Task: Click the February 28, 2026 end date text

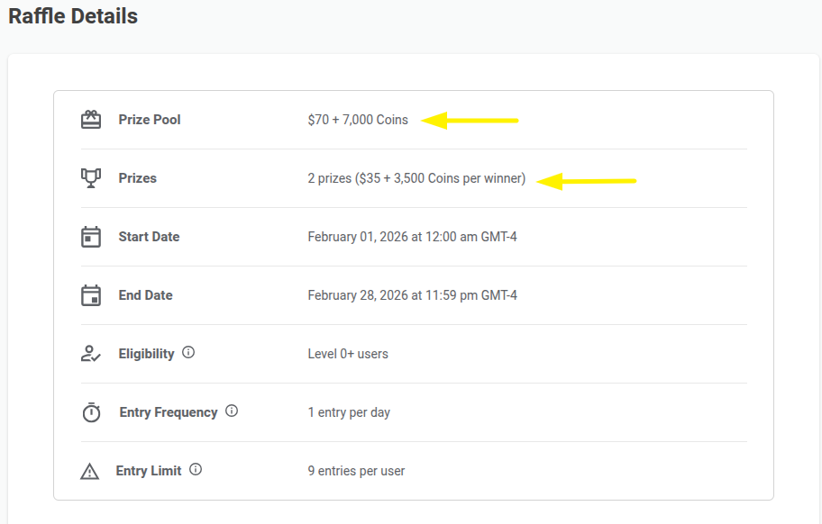Action: click(412, 295)
